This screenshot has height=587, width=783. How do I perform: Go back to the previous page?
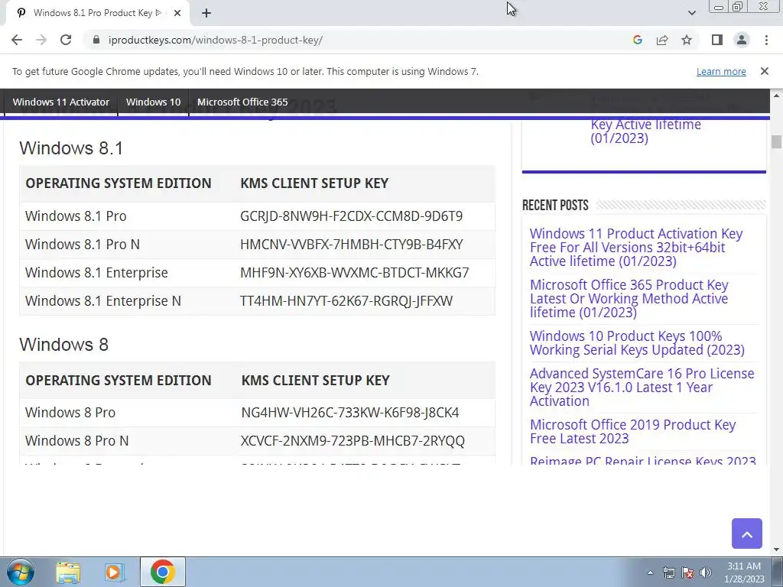pos(17,40)
